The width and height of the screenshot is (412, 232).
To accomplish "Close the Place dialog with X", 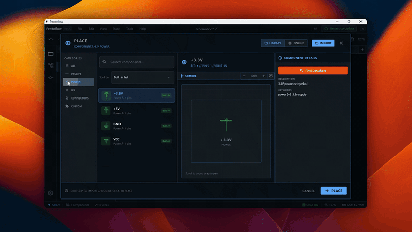I will pyautogui.click(x=341, y=43).
